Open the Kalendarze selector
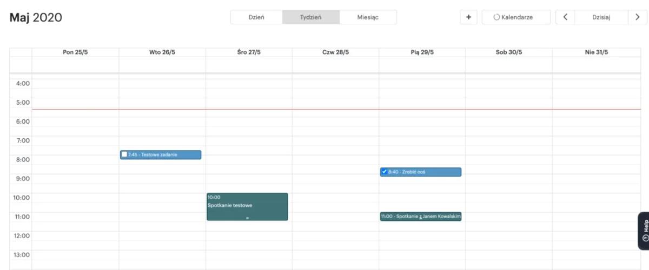The image size is (649, 270). coord(516,17)
